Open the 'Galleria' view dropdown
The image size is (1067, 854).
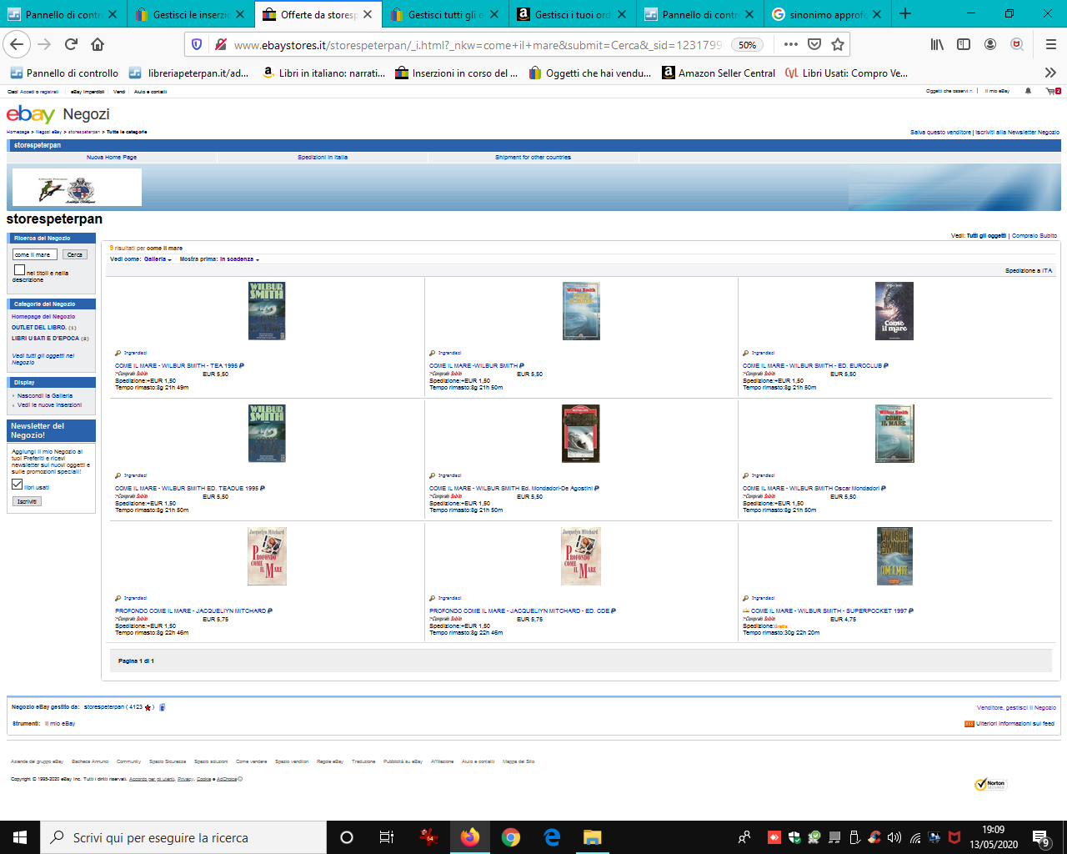[158, 259]
